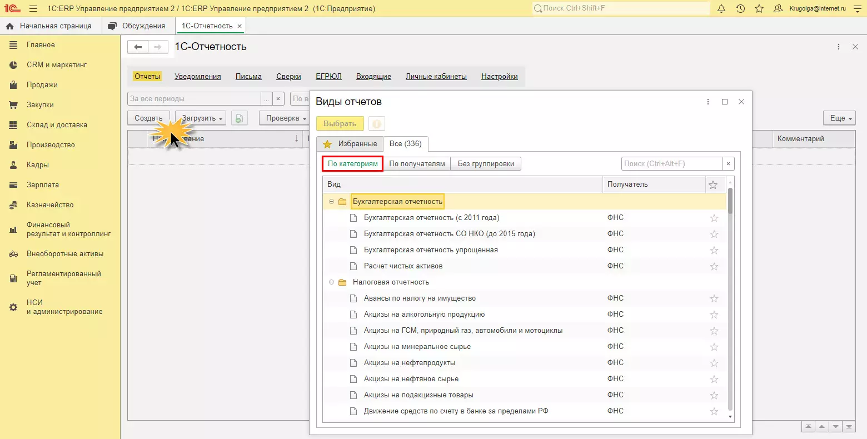Open the hamburger main menu icon
Screen dimensions: 867x439
(33, 9)
